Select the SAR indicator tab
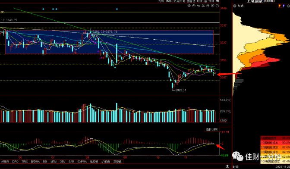The width and height of the screenshot is (290, 169). pos(71,162)
